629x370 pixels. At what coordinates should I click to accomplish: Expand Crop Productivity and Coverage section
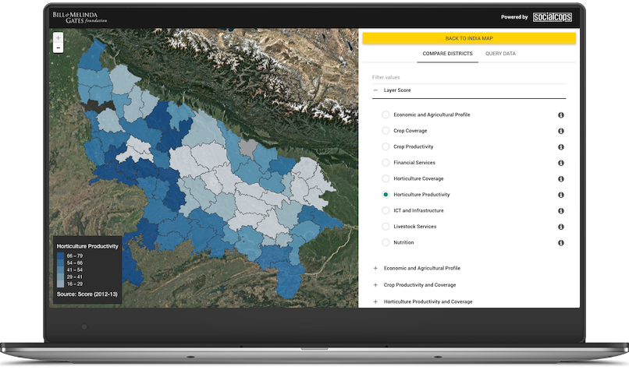(375, 285)
